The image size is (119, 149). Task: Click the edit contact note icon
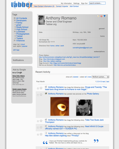click(x=98, y=16)
